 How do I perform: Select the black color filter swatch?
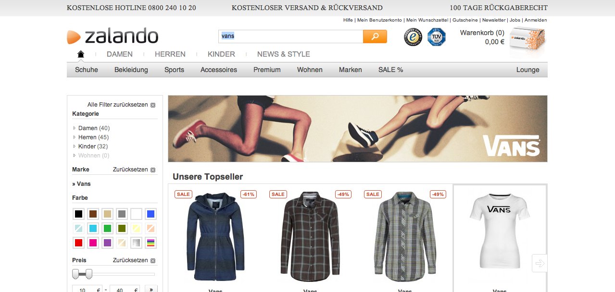click(x=79, y=214)
